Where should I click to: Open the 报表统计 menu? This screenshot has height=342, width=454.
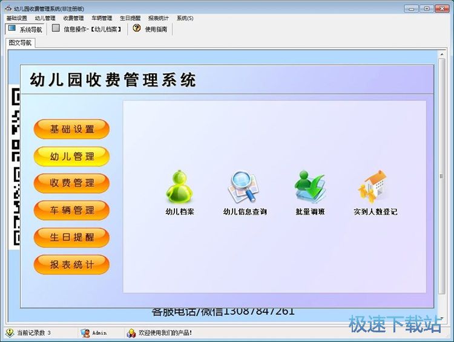[159, 18]
